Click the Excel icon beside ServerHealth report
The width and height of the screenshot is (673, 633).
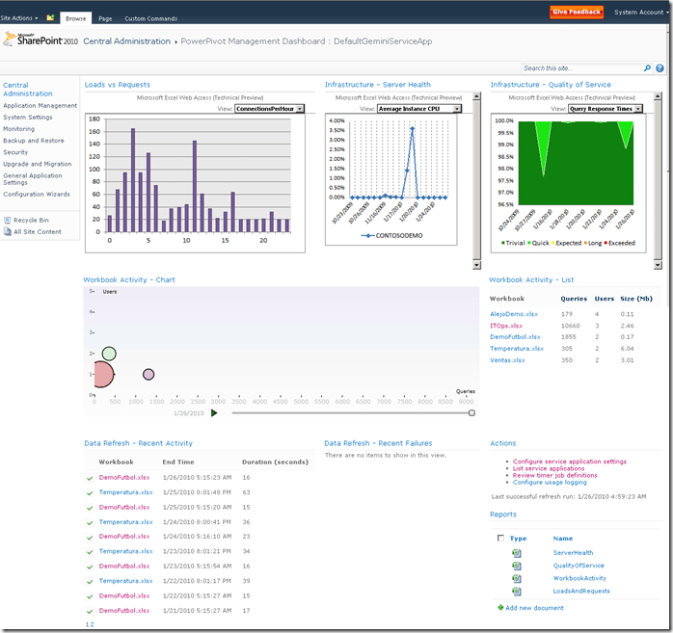pos(517,553)
